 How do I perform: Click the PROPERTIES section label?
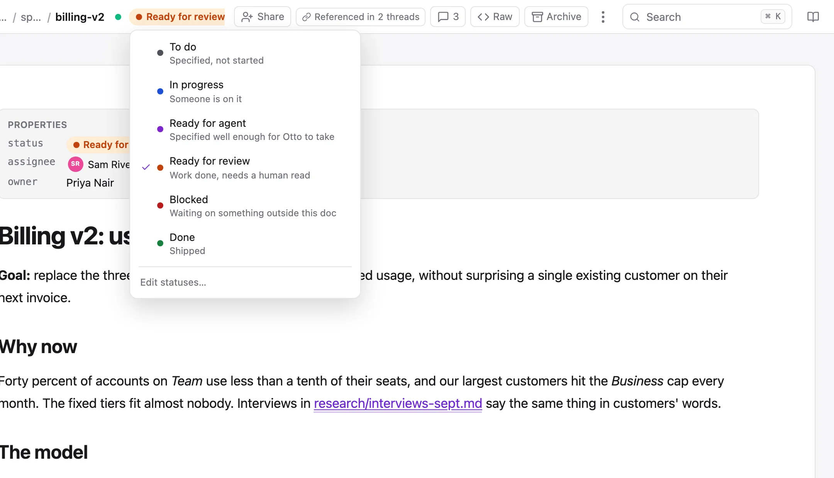[37, 125]
